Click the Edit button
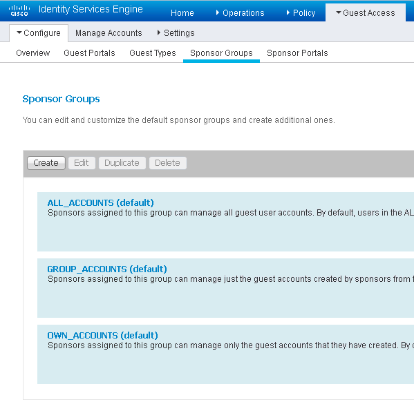This screenshot has height=400, width=414. click(82, 163)
